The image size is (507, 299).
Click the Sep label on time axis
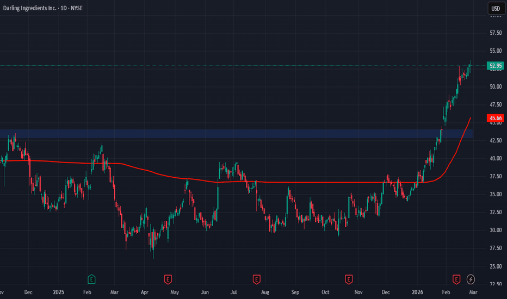(295, 292)
